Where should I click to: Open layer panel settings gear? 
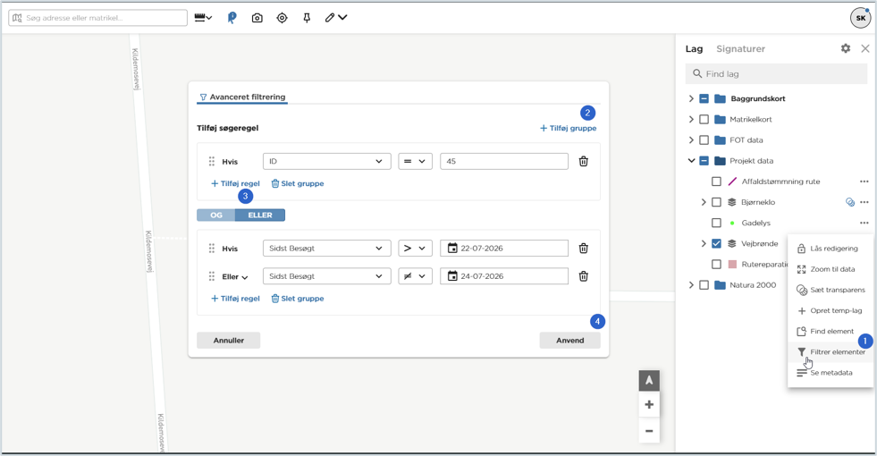(x=846, y=48)
